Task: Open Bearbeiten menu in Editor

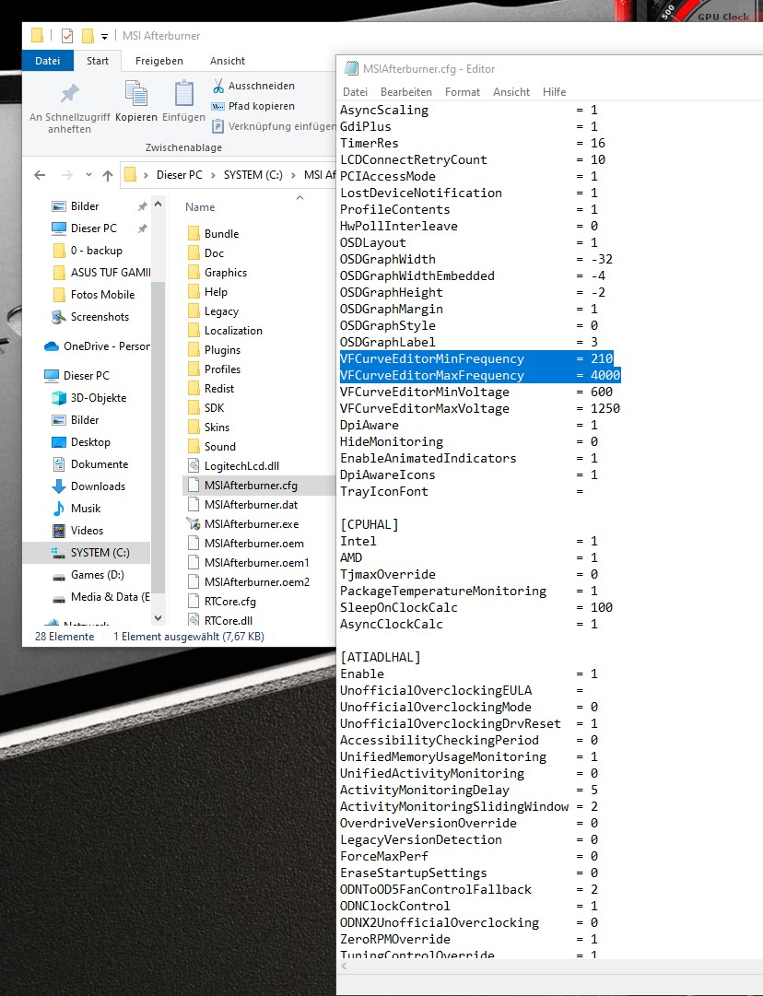Action: tap(406, 92)
